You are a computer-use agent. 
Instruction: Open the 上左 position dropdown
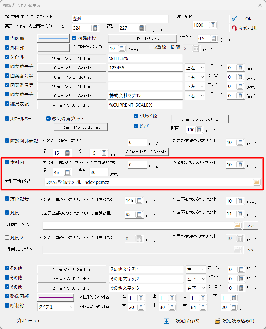[x=195, y=68]
